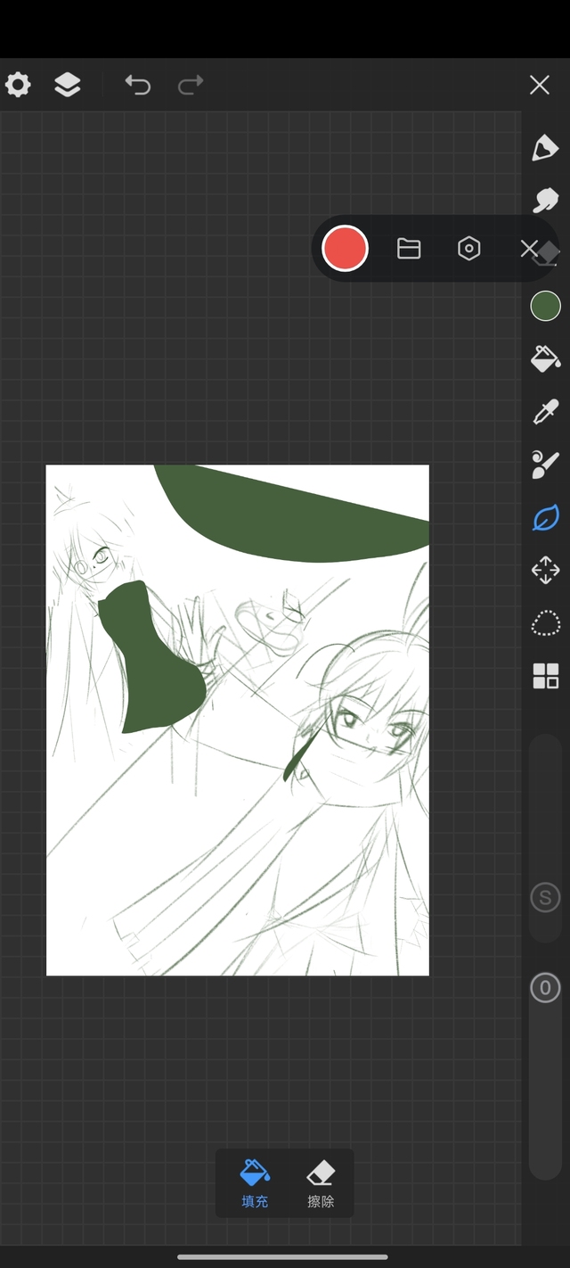Open the grid panels icon

point(545,676)
